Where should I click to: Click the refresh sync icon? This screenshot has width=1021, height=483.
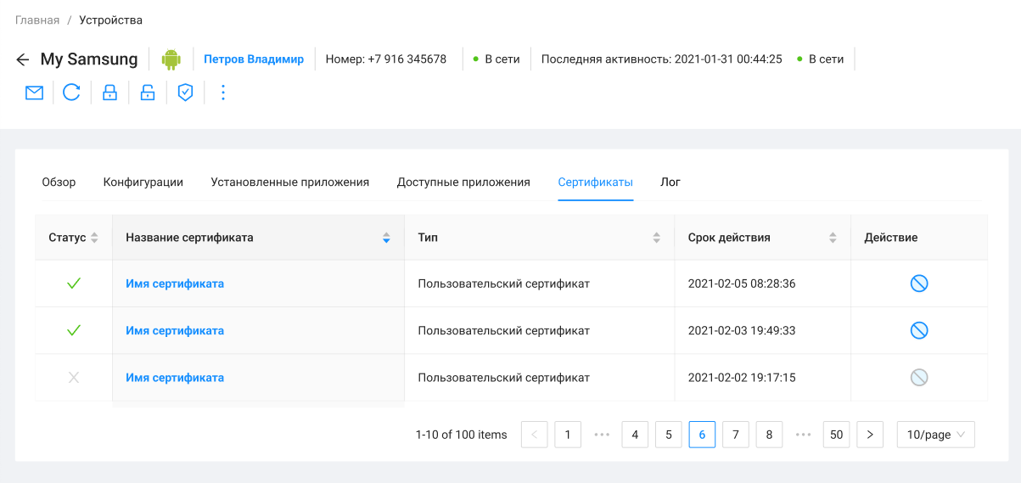pyautogui.click(x=71, y=93)
